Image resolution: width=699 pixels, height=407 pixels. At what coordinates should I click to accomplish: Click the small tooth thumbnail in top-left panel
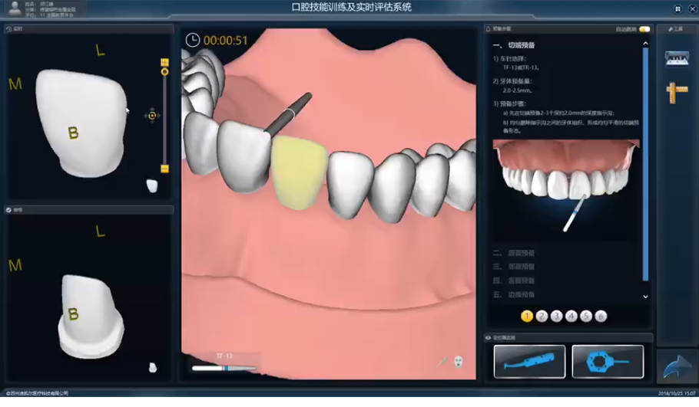click(x=152, y=185)
